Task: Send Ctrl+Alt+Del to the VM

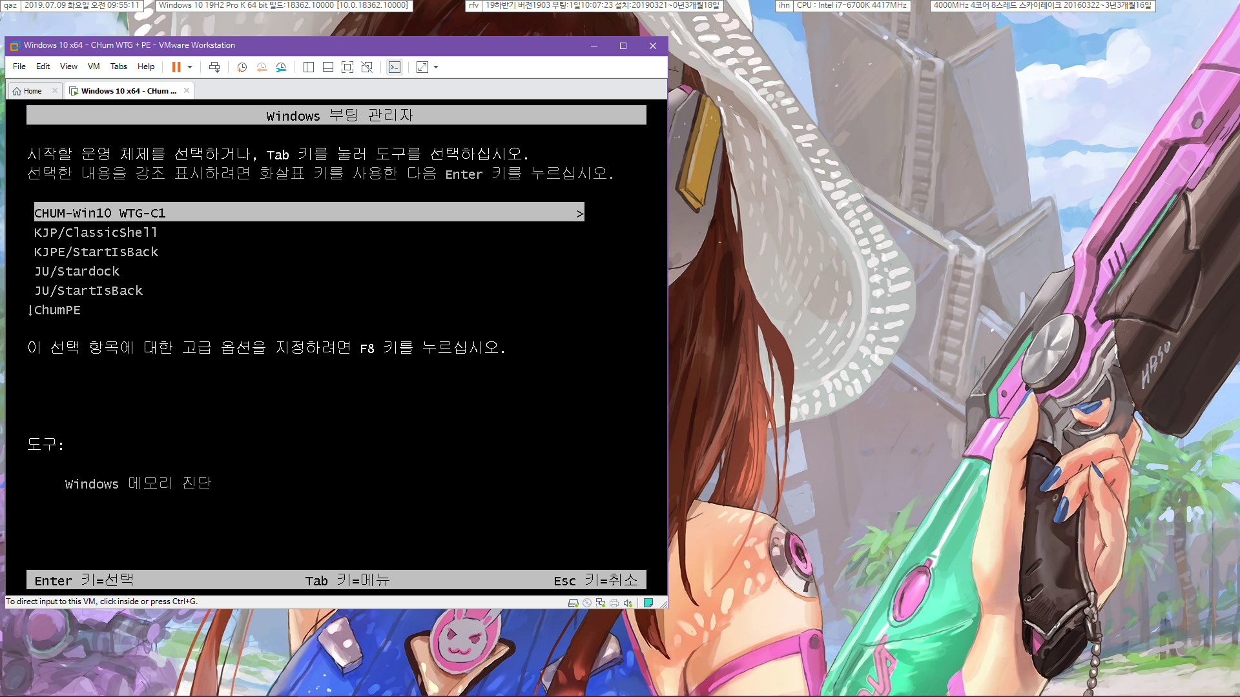Action: point(214,67)
